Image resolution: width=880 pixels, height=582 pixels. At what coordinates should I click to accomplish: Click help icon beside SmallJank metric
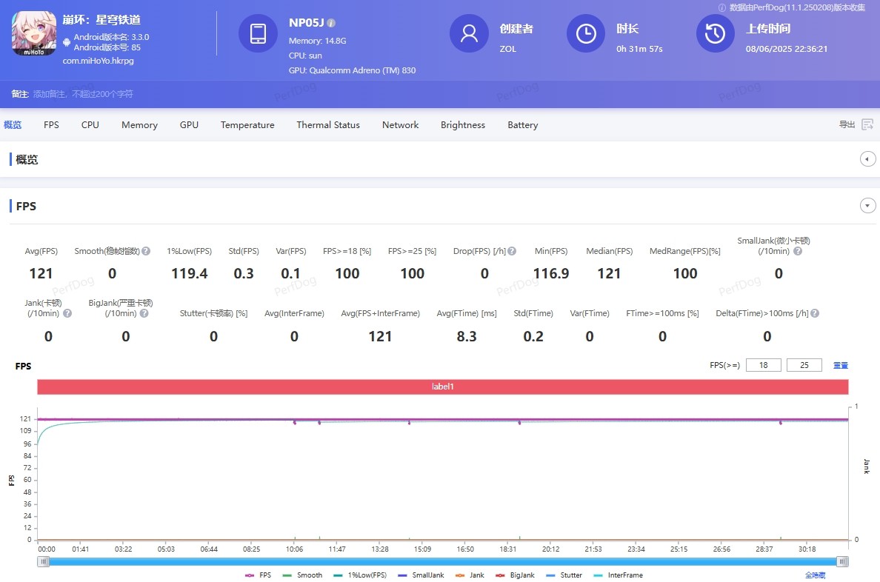point(798,251)
